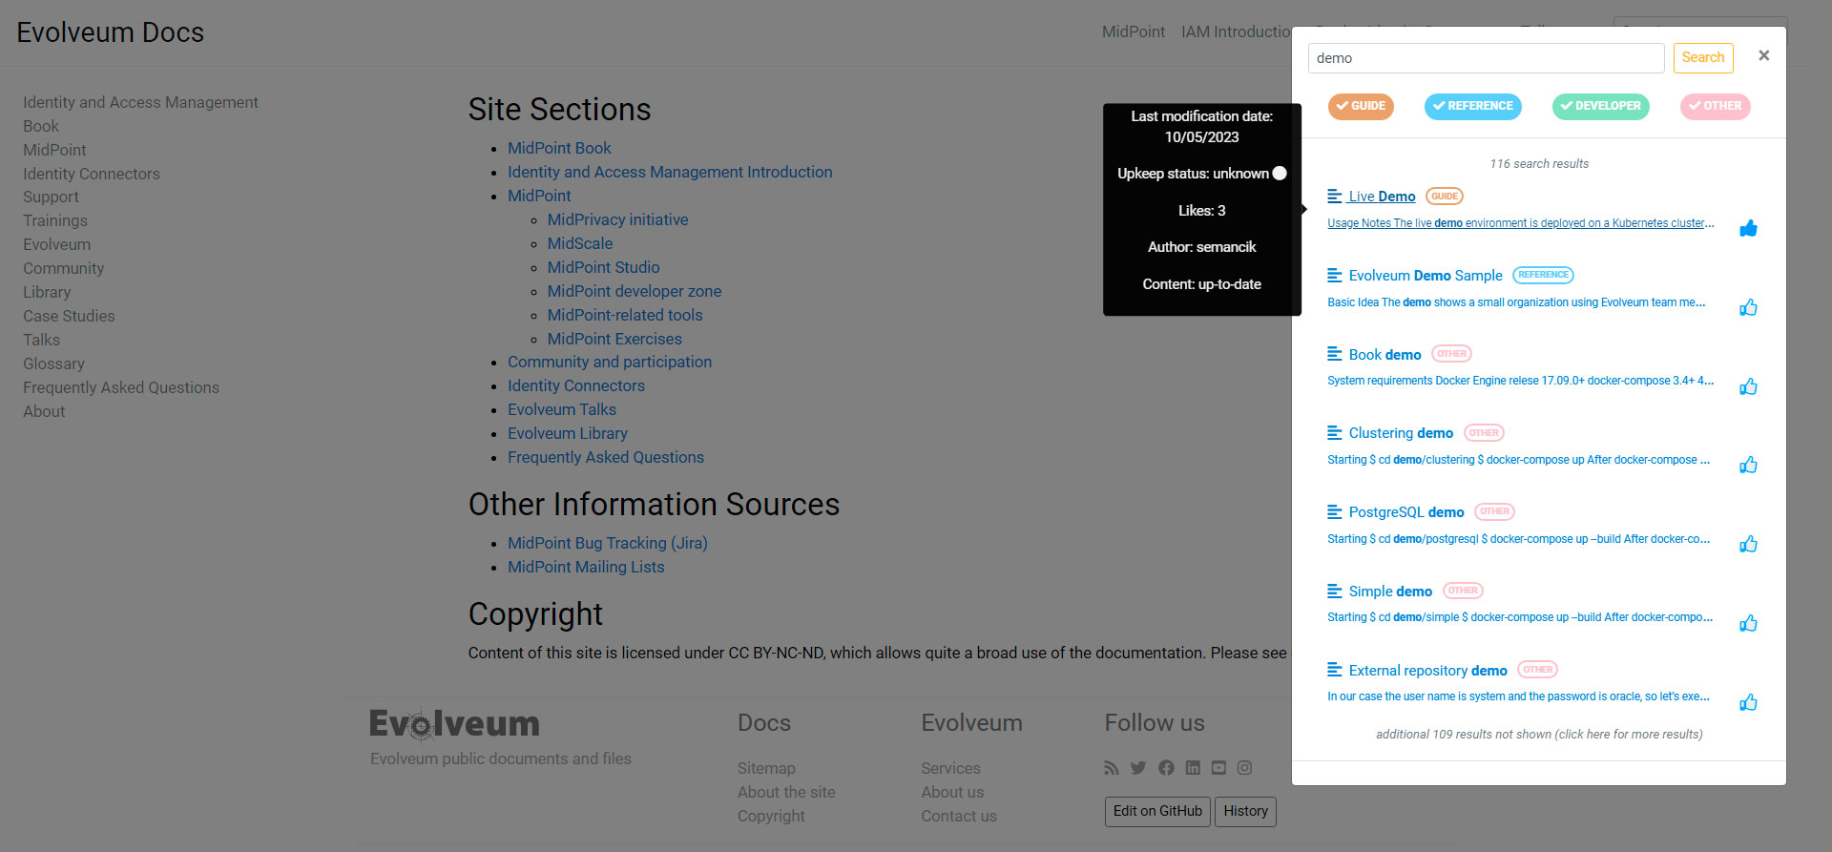1832x852 pixels.
Task: Open Support in the sidebar
Action: coord(51,197)
